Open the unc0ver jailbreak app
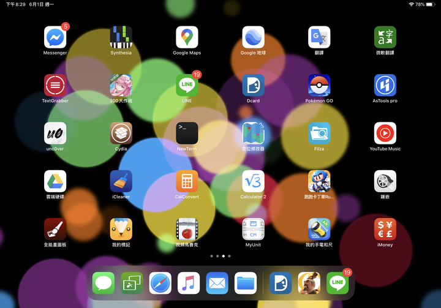Viewport: 441px width, 308px height. (55, 133)
